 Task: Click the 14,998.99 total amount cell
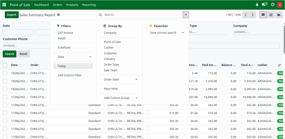pos(249,97)
